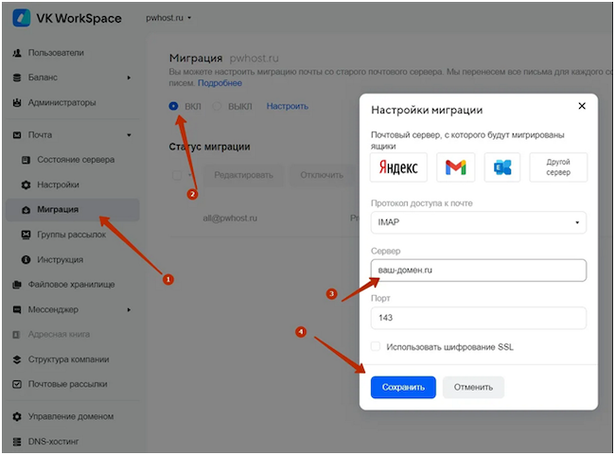This screenshot has width=615, height=455.
Task: Select the ВКЛ migration radio button
Action: click(x=173, y=106)
